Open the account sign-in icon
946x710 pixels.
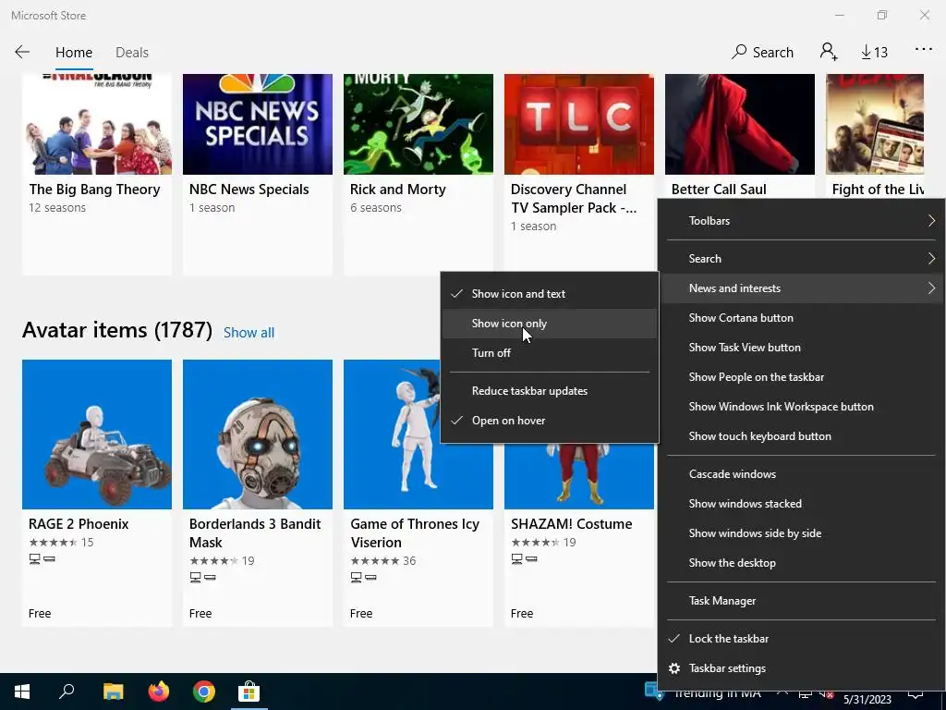[x=829, y=52]
